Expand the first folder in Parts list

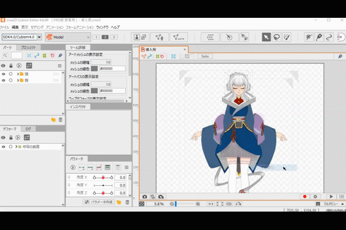point(18,74)
